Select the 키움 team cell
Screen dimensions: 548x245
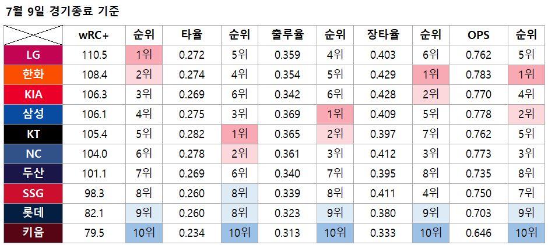[x=34, y=232]
